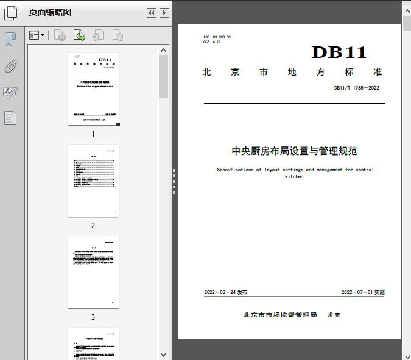Open the attachments paperclip panel
This screenshot has width=411, height=360.
[10, 66]
